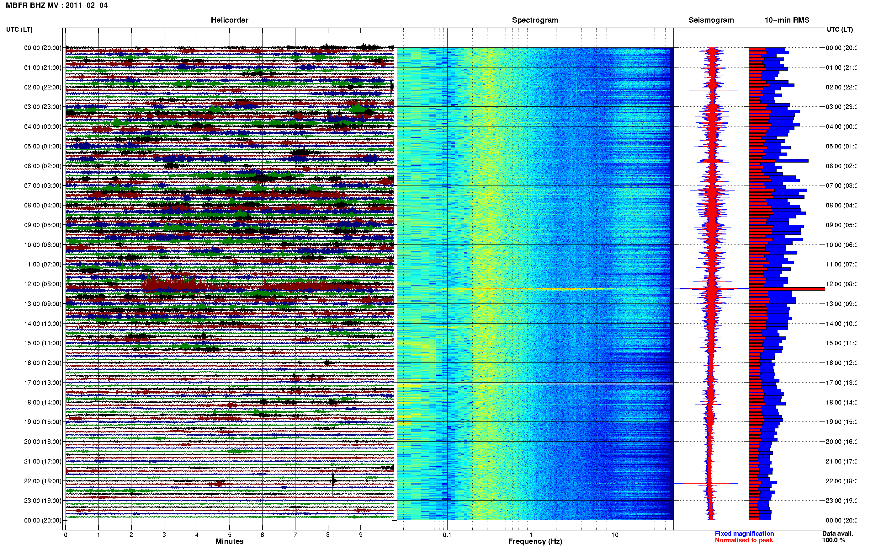The width and height of the screenshot is (892, 558).
Task: Click the red 'Normalised to peak' legend text
Action: [744, 540]
